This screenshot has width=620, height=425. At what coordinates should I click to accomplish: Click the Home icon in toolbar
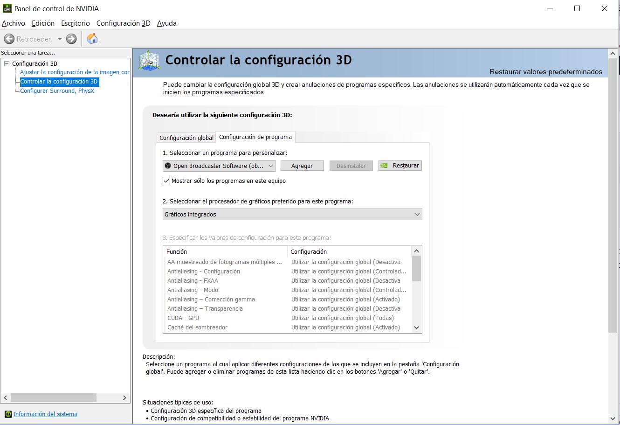pyautogui.click(x=92, y=39)
